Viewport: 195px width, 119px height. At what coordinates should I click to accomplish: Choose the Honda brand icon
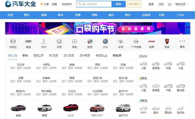[59, 42]
